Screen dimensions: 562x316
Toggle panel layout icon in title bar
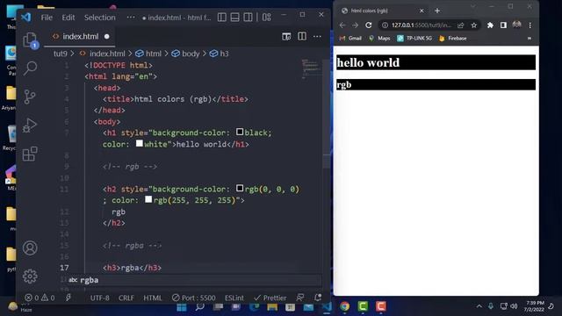[234, 18]
